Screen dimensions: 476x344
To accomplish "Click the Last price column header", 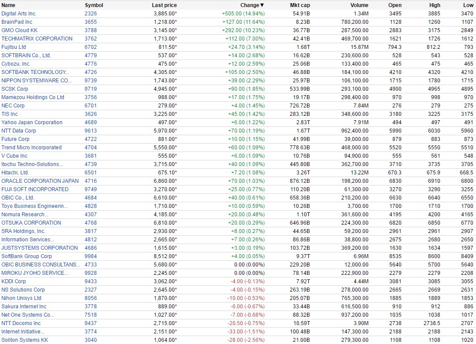I will 164,5.
